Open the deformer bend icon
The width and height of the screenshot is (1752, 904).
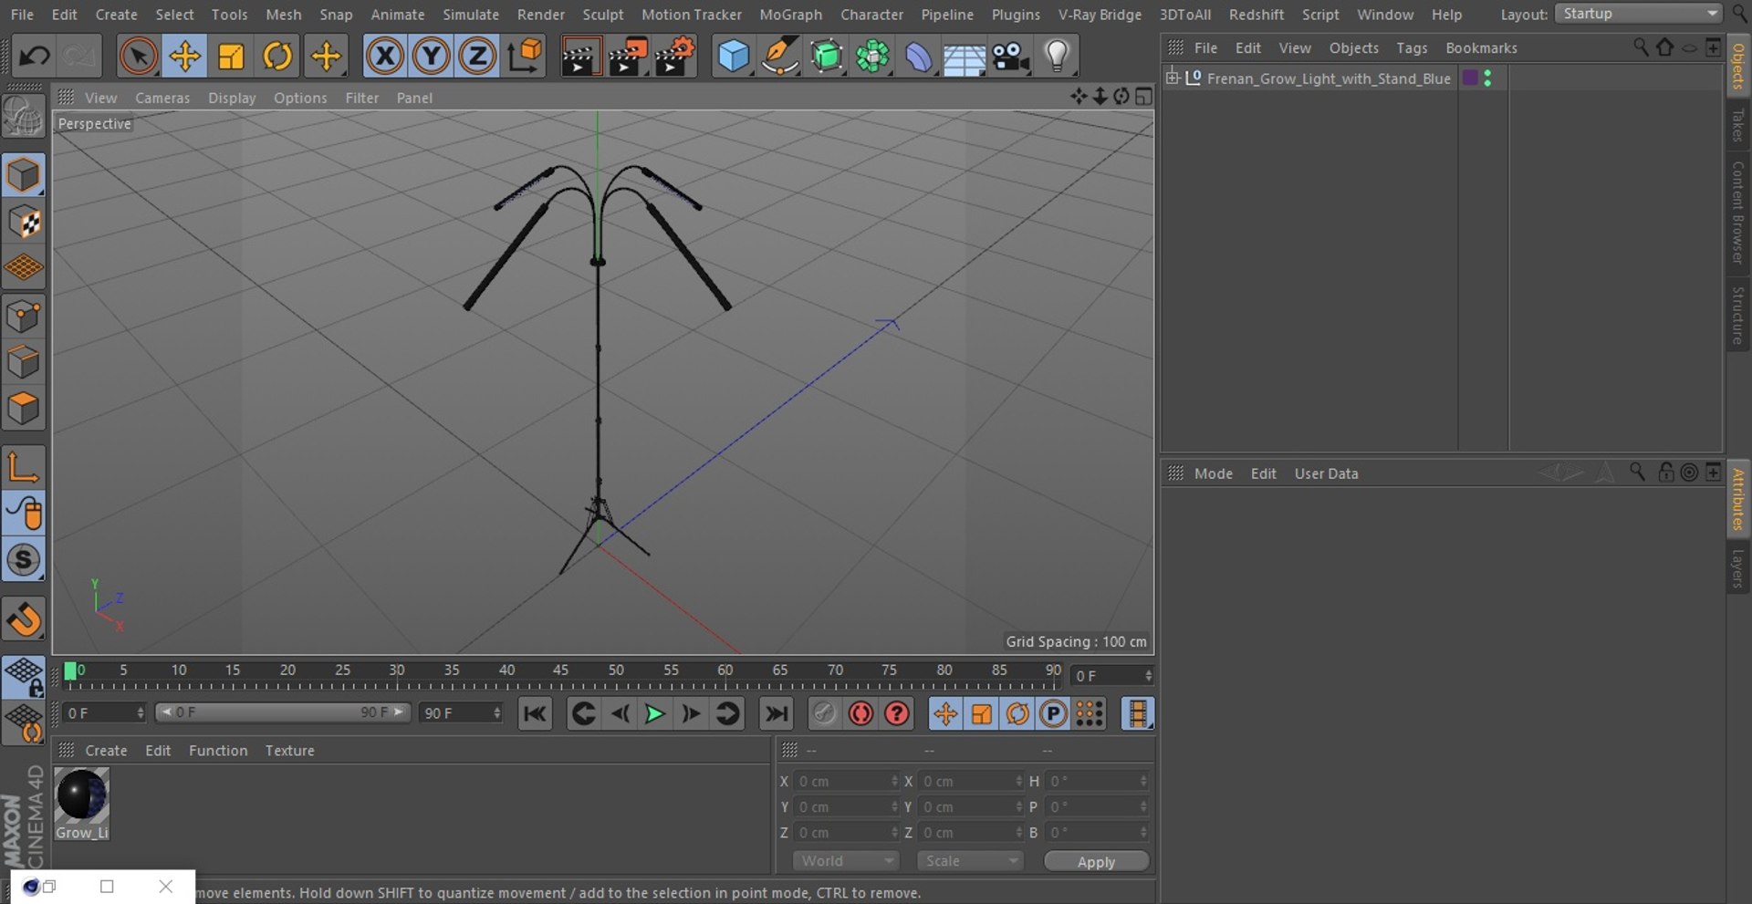919,57
